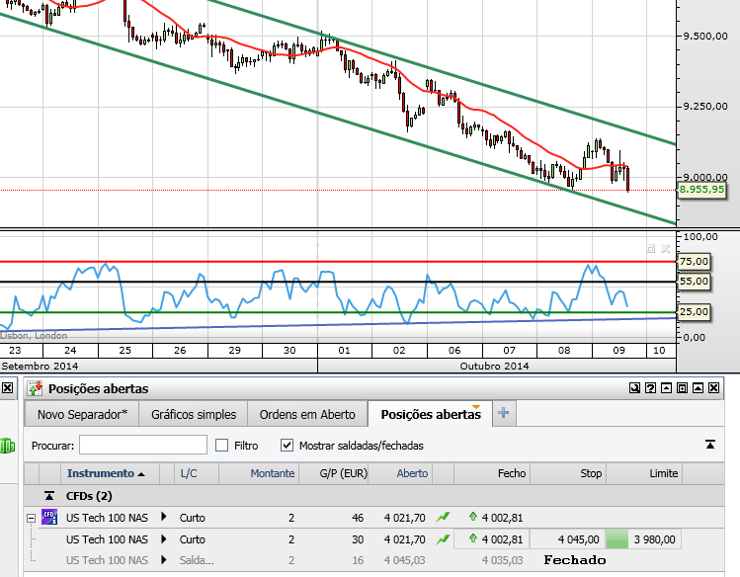The width and height of the screenshot is (740, 577).
Task: Click G/P value 16 in greyed row
Action: pos(358,560)
